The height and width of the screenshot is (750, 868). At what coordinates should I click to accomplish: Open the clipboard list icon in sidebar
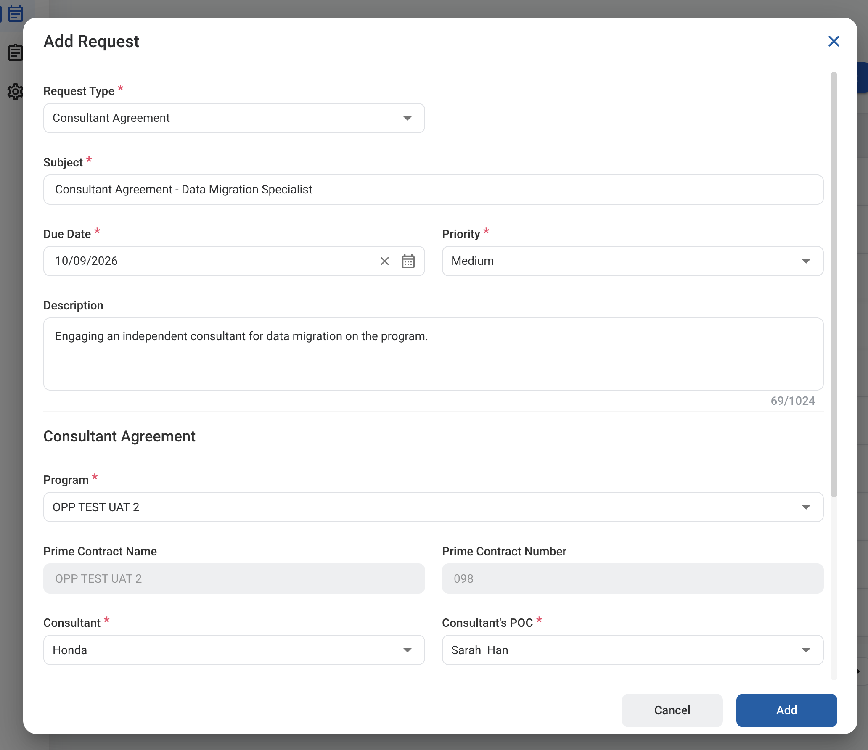[15, 53]
